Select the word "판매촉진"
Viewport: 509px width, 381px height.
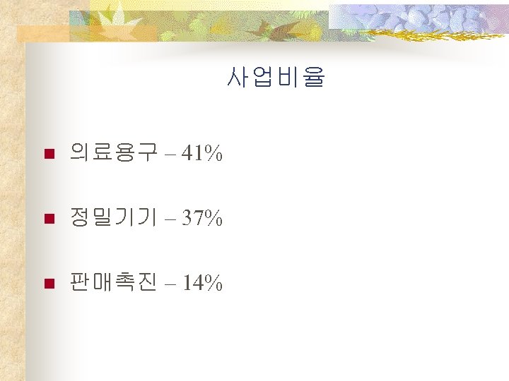pyautogui.click(x=113, y=283)
